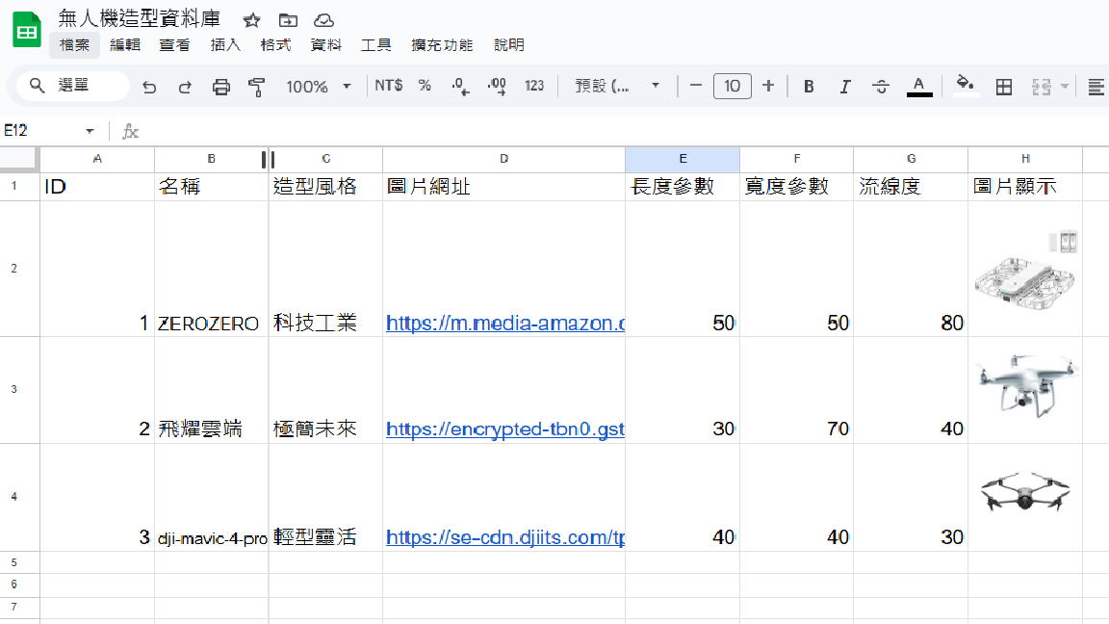Open the font family dropdown 預設
Image resolution: width=1109 pixels, height=624 pixels.
tap(617, 87)
